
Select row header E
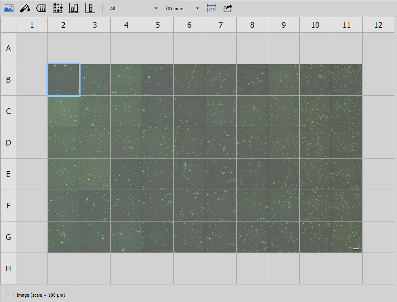click(8, 174)
